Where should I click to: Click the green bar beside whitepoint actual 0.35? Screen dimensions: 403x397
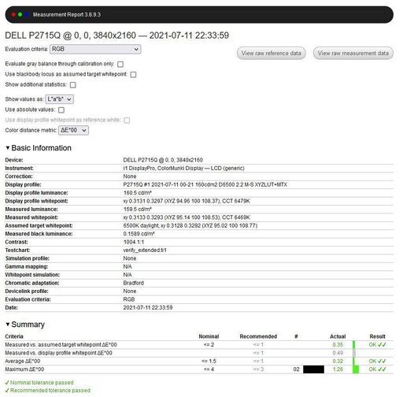(354, 345)
